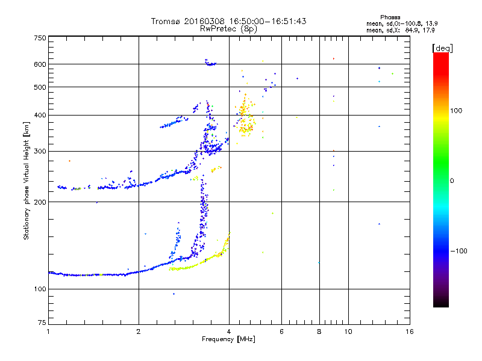Click the y-axis tick label '200'
The height and width of the screenshot is (361, 482).
(40, 202)
